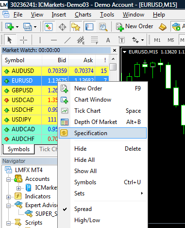Image resolution: width=185 pixels, height=228 pixels.
Task: Open the Profiles toolbar icon
Action: pyautogui.click(x=27, y=27)
